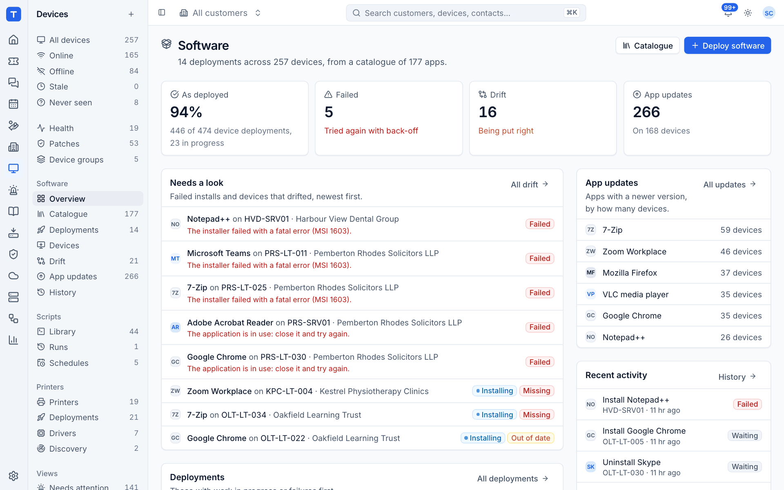
Task: Toggle the sidebar panel icon
Action: (162, 13)
